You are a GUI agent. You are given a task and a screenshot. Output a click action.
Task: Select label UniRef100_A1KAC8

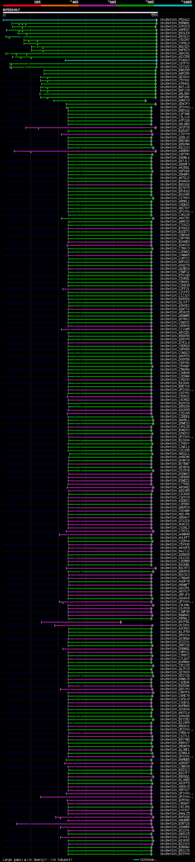coord(175,599)
